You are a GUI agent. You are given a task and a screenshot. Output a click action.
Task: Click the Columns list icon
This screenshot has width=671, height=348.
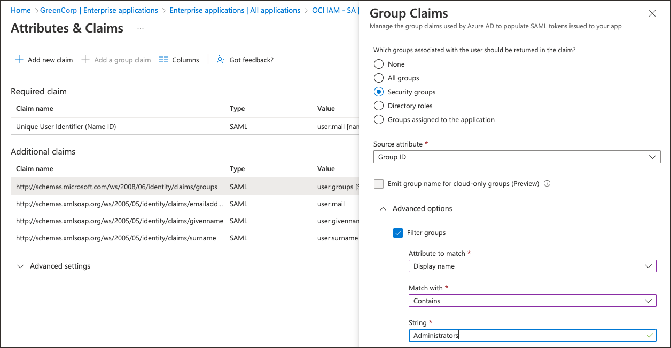pos(163,60)
